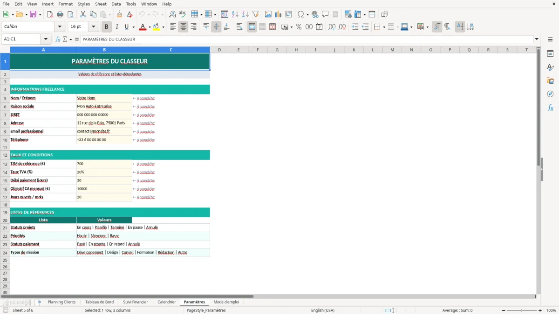The image size is (559, 314).
Task: Switch to Planning Clients sheet tab
Action: pos(61,302)
